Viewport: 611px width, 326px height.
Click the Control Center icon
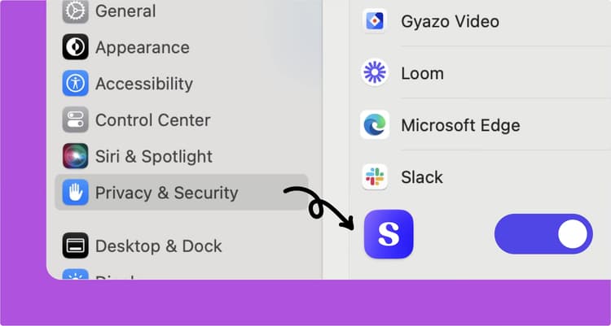(x=76, y=120)
